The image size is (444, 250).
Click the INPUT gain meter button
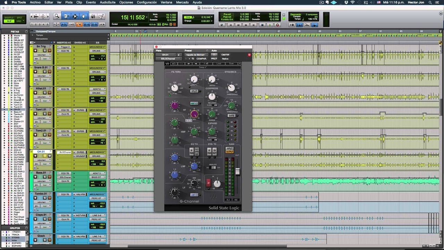tap(230, 149)
